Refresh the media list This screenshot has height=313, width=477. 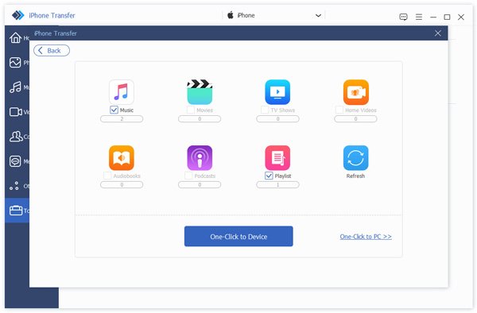coord(355,158)
